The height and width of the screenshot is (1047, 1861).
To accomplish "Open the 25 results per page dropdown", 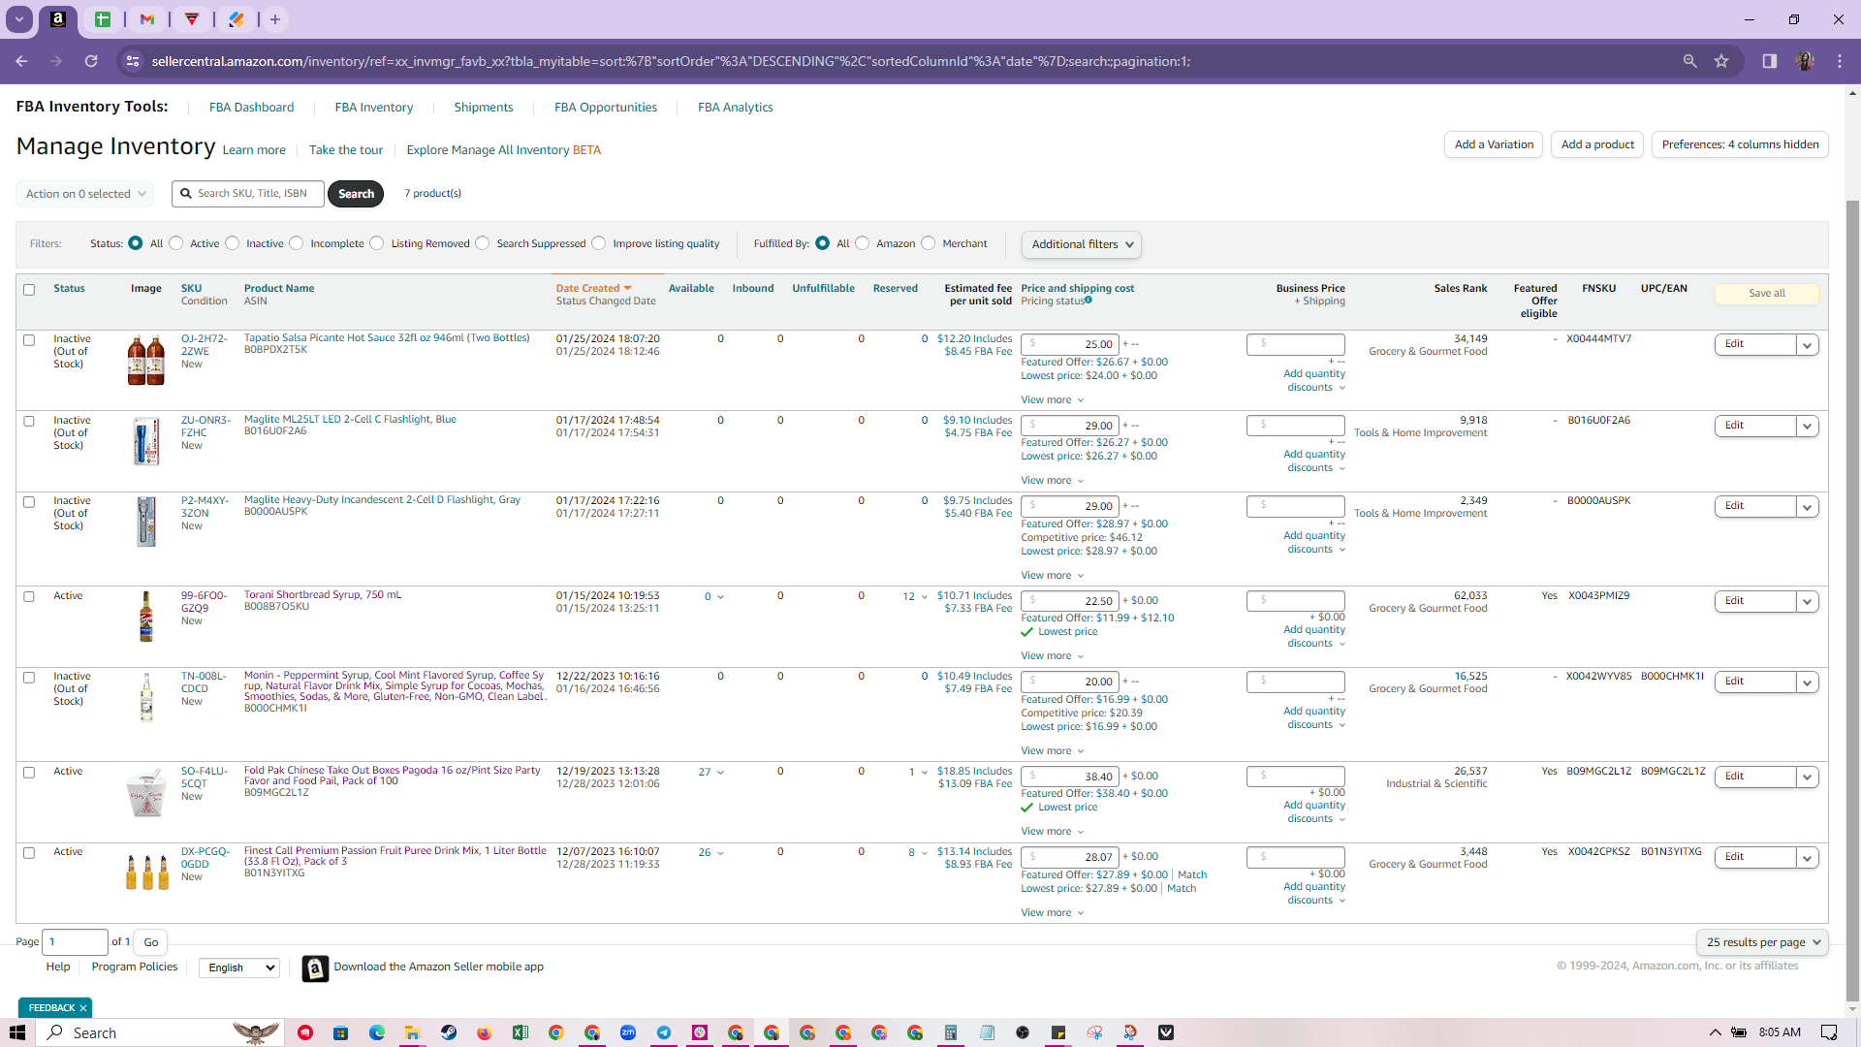I will point(1762,942).
